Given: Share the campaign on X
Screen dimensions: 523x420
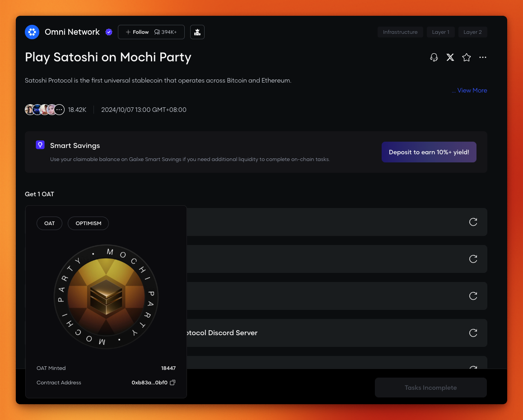Looking at the screenshot, I should 450,57.
